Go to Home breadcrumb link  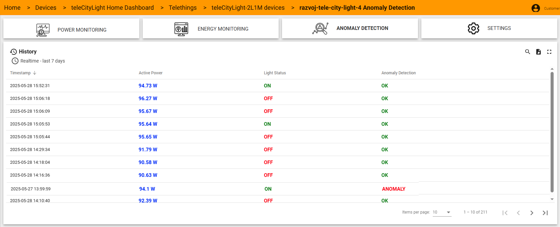(12, 8)
